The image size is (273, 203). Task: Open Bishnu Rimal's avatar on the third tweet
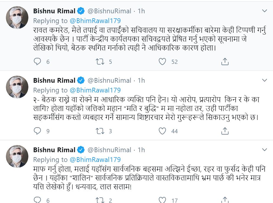[17, 156]
